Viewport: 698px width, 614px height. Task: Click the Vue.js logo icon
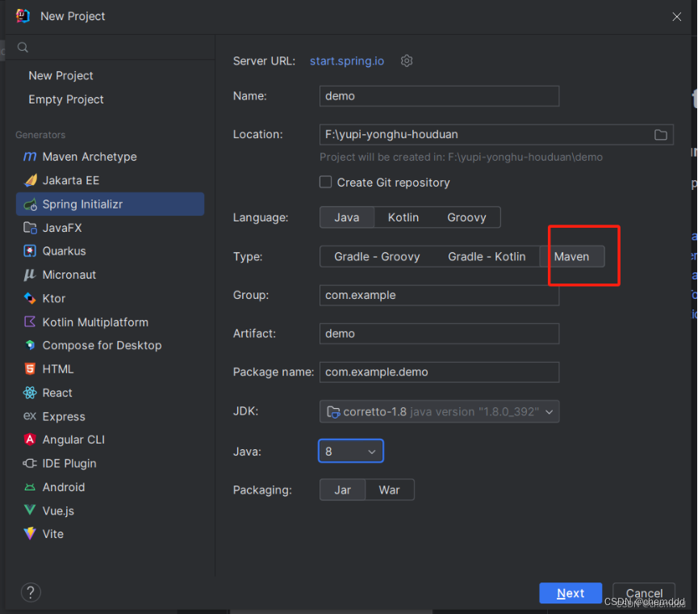coord(30,510)
